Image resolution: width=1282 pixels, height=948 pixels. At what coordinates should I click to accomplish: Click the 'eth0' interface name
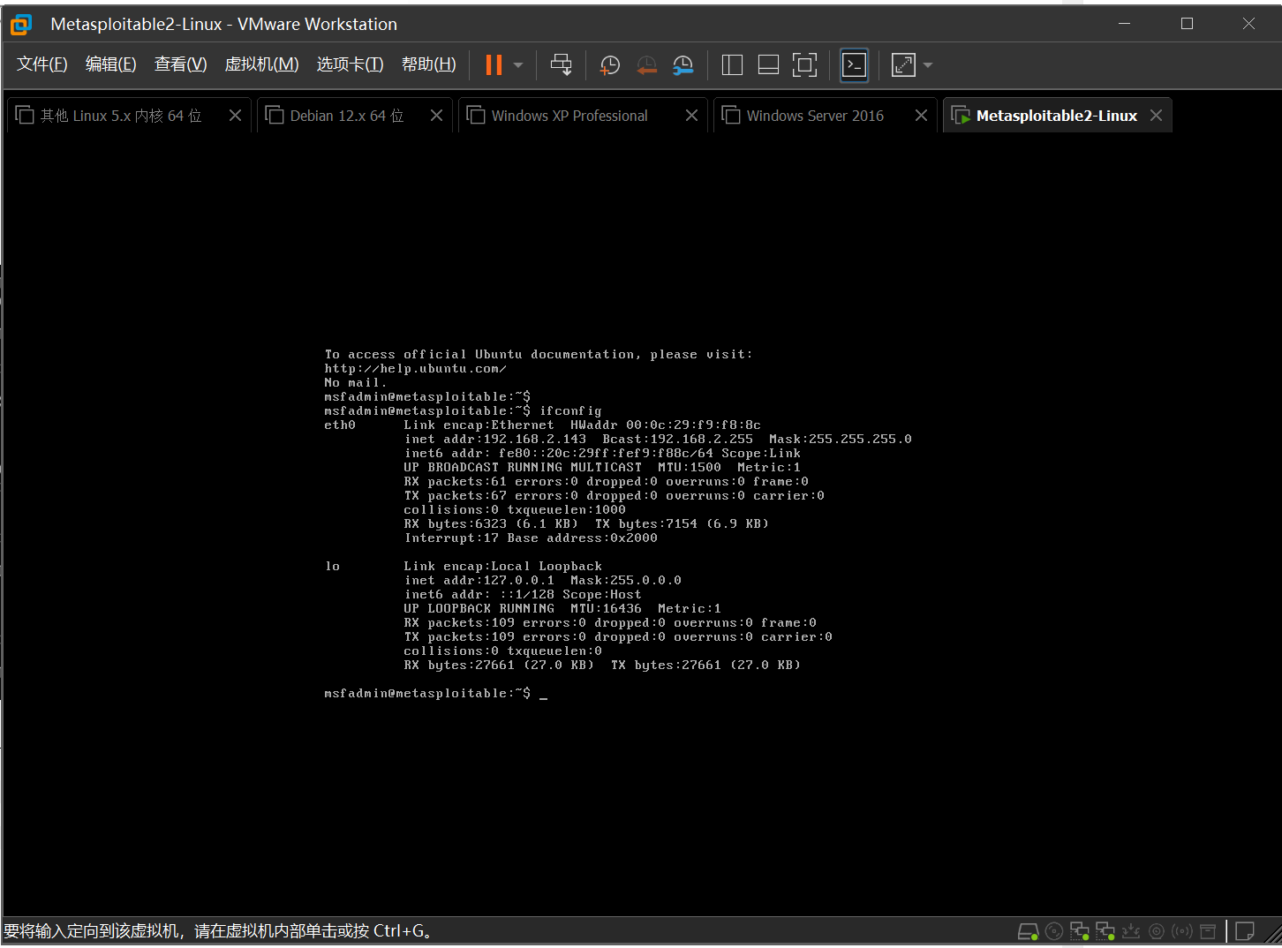[x=340, y=425]
